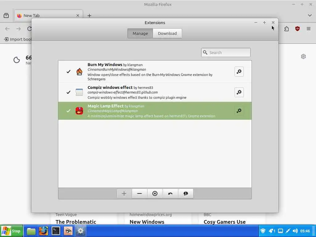
Task: Select the Burn My Windows extension title
Action: coord(105,65)
